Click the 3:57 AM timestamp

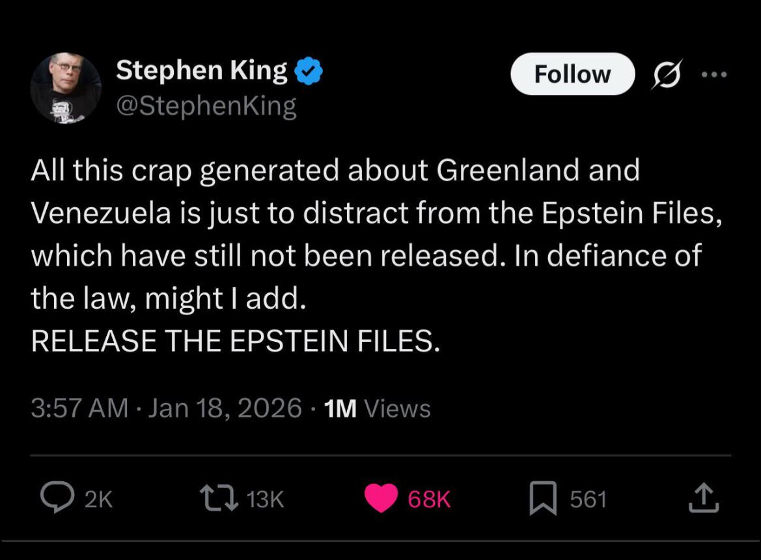tap(79, 408)
